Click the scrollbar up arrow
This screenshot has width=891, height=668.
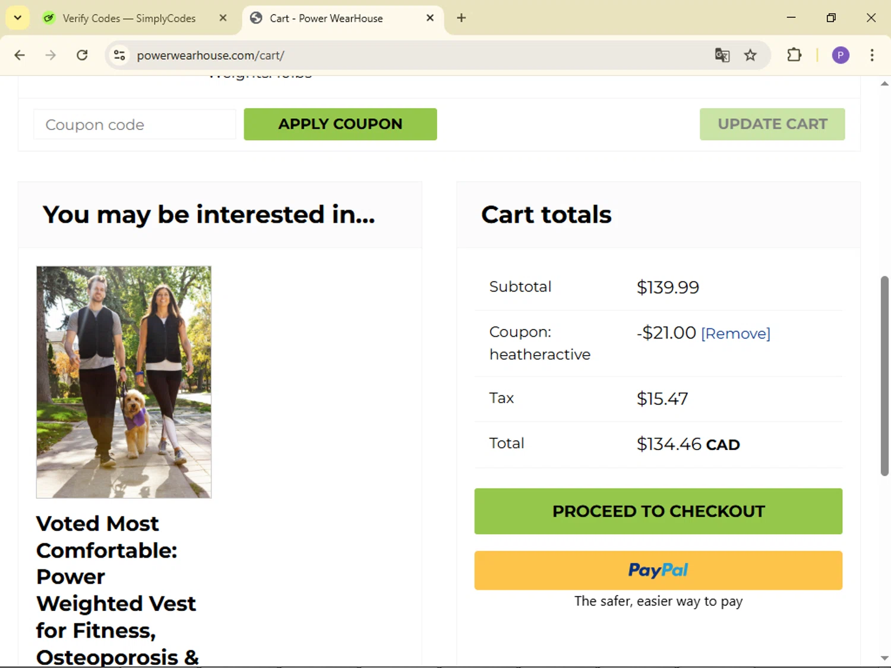884,84
